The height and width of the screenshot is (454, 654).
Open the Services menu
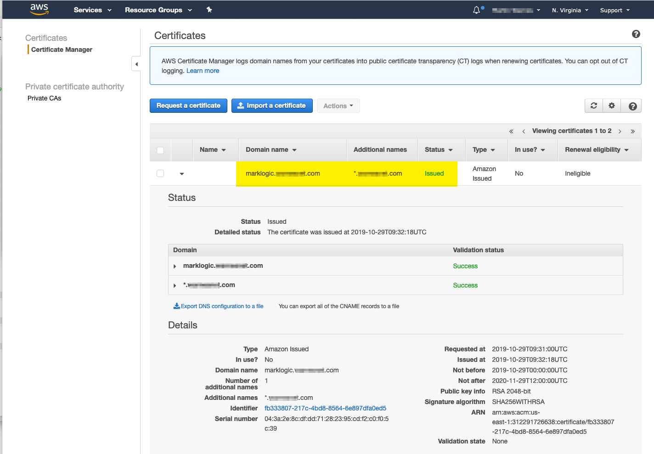93,10
